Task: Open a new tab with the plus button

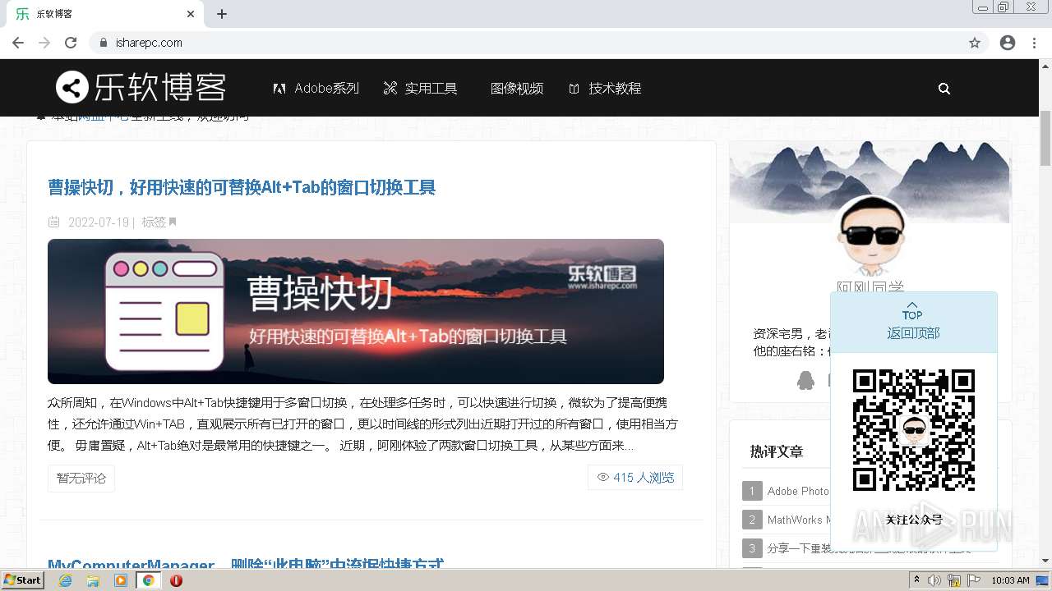Action: (x=222, y=14)
